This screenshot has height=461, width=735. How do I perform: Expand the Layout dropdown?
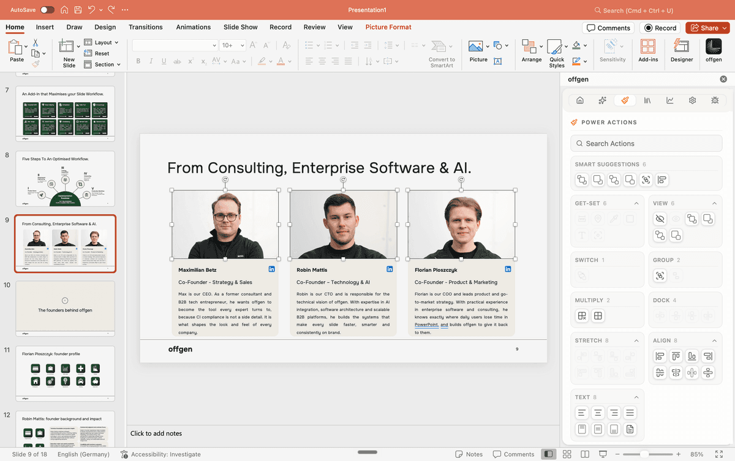tap(102, 43)
